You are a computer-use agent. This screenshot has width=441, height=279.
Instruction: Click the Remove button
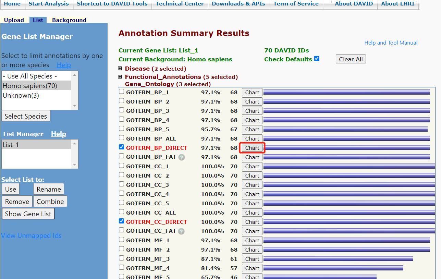pyautogui.click(x=17, y=202)
